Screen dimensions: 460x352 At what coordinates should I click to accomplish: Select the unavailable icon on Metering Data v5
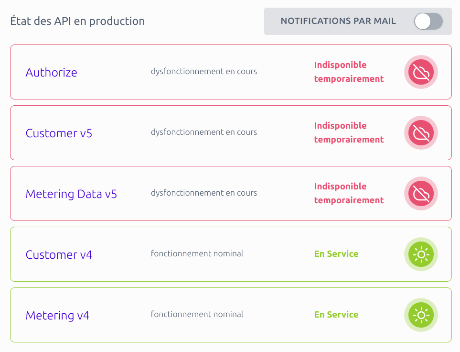421,193
